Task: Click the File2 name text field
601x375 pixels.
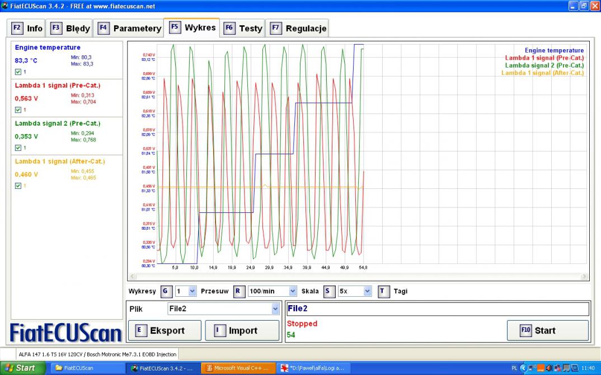Action: [437, 308]
